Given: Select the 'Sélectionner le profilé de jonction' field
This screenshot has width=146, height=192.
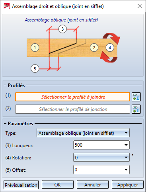Looking at the screenshot, I should pos(72,109).
